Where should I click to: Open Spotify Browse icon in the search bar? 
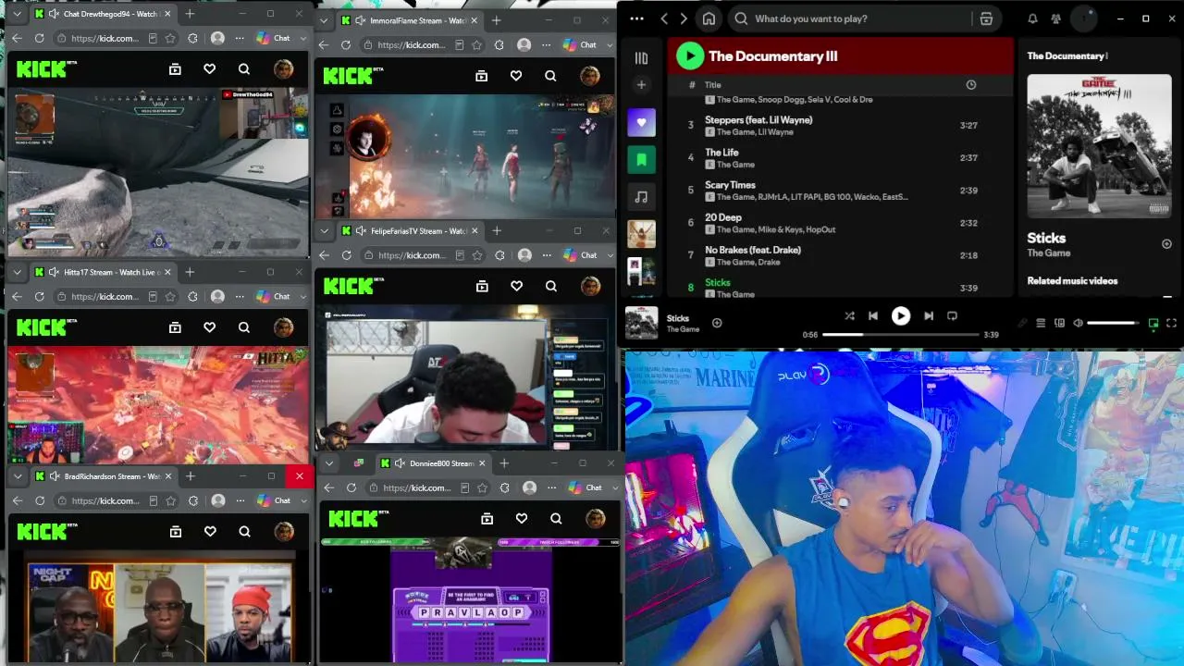986,18
